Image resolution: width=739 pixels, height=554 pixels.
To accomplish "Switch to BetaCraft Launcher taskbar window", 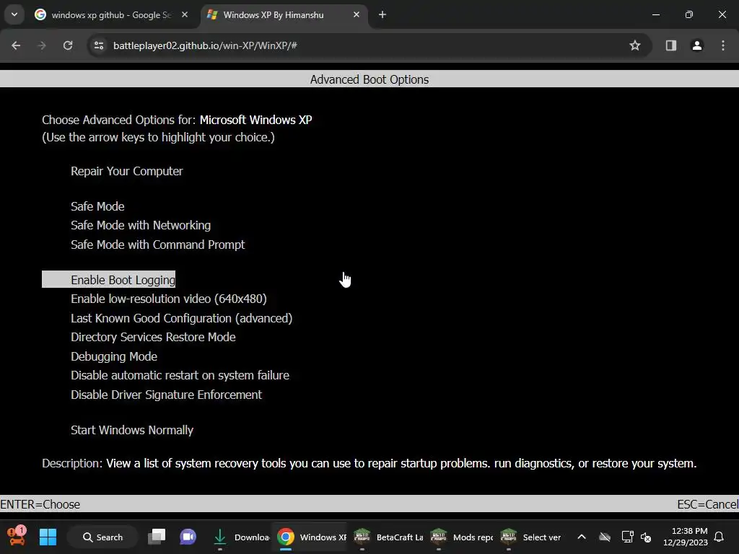I will [388, 537].
